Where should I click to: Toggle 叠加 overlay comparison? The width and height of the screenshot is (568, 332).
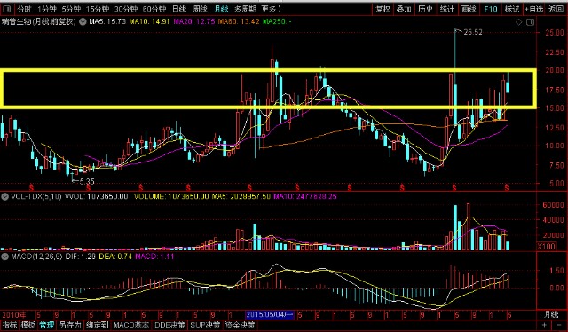pos(404,9)
